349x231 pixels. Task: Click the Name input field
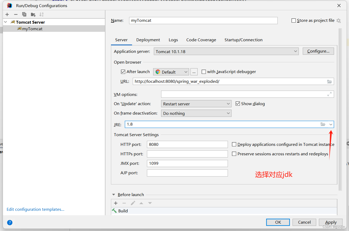203,20
